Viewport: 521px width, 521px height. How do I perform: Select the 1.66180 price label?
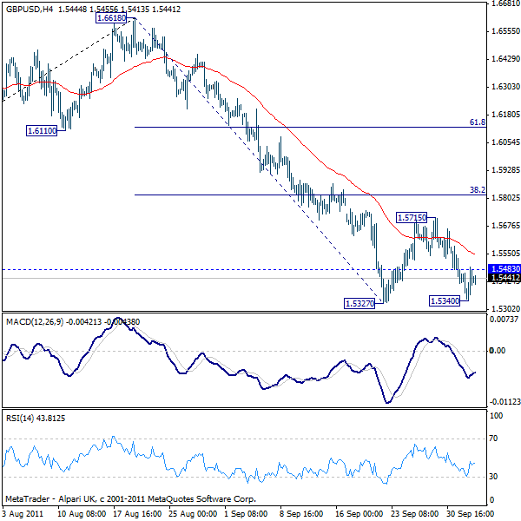pyautogui.click(x=111, y=18)
